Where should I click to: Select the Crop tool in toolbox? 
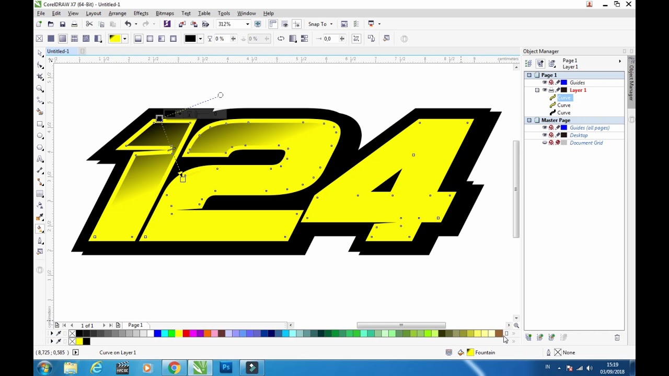click(x=40, y=77)
